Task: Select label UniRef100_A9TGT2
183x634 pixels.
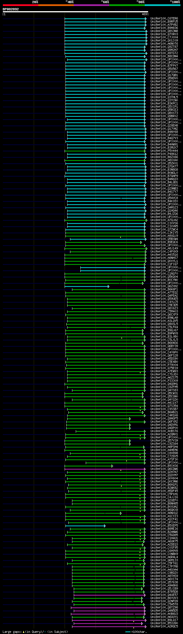Action: click(x=164, y=53)
